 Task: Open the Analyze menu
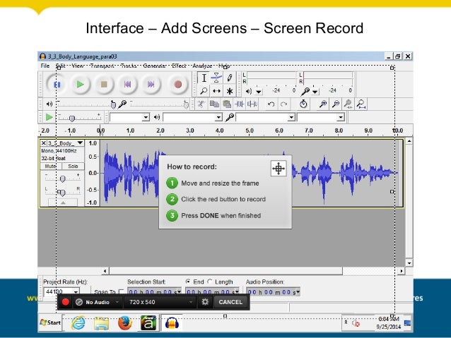pyautogui.click(x=202, y=66)
